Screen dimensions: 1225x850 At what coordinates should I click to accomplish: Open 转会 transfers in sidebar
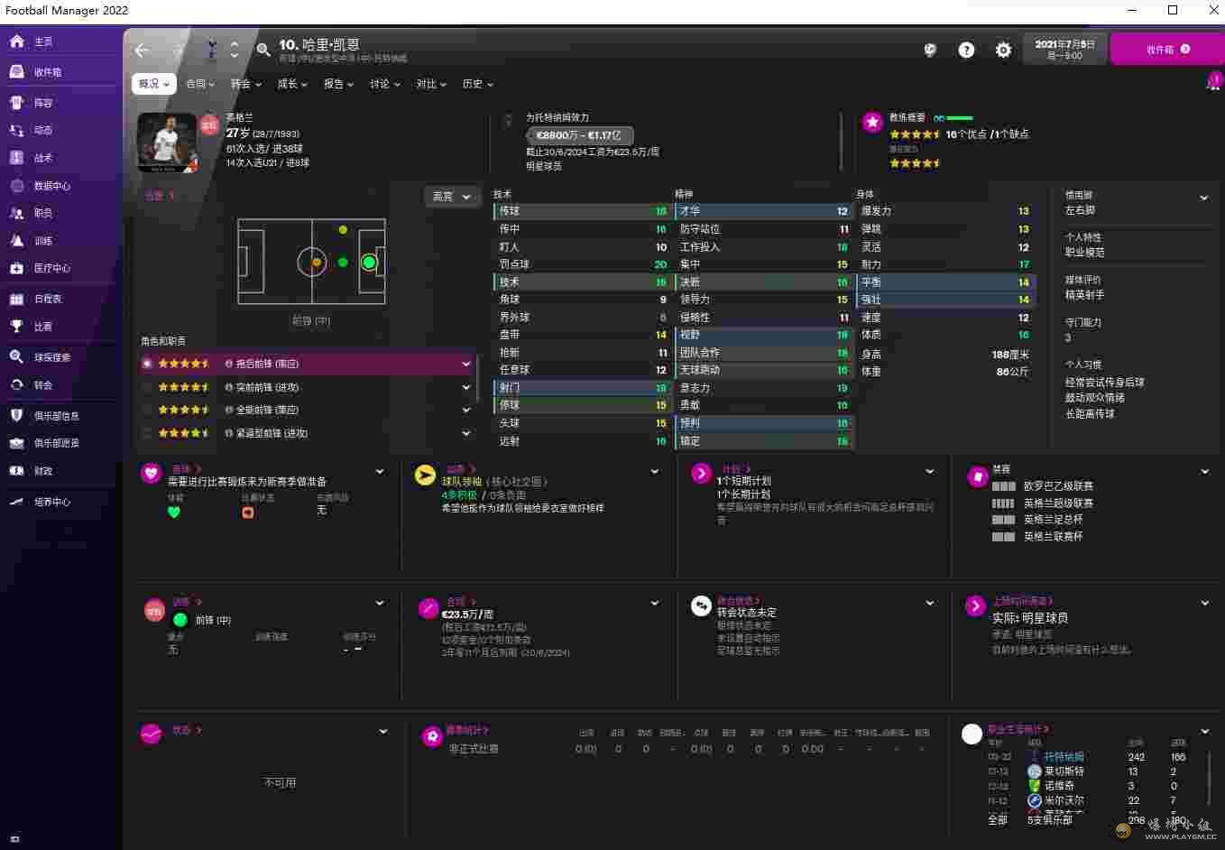pos(42,385)
